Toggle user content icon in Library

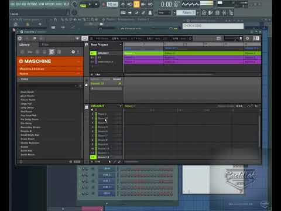[78, 52]
